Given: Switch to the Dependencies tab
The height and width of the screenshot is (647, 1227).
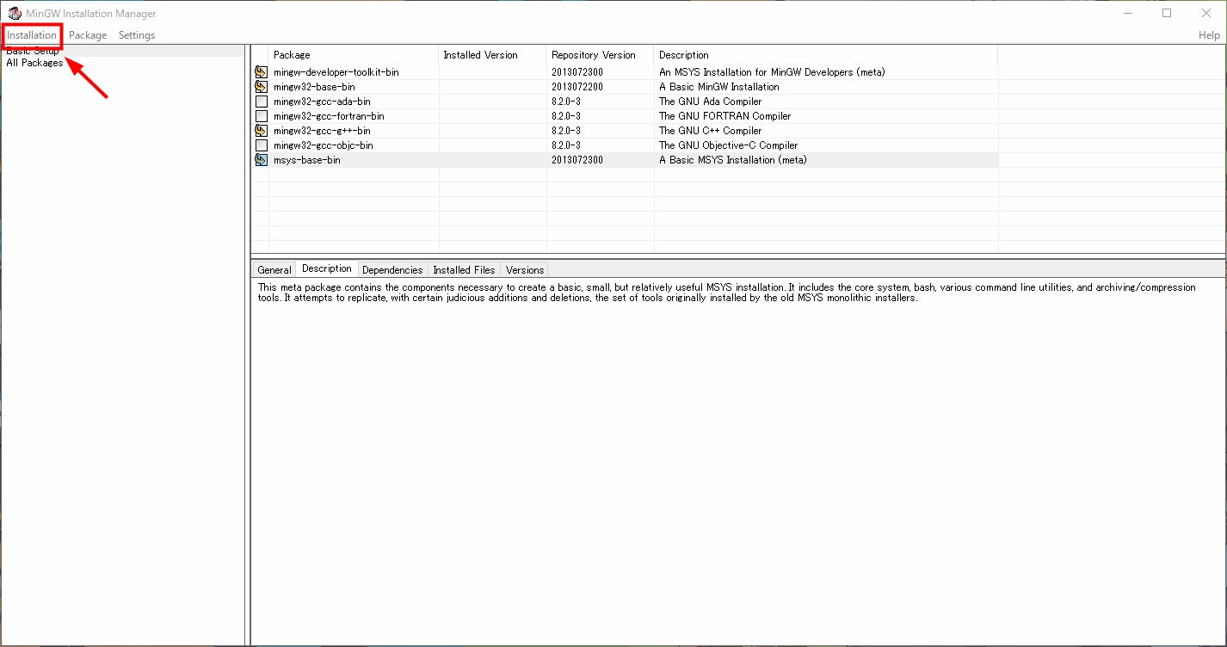Looking at the screenshot, I should pos(392,270).
